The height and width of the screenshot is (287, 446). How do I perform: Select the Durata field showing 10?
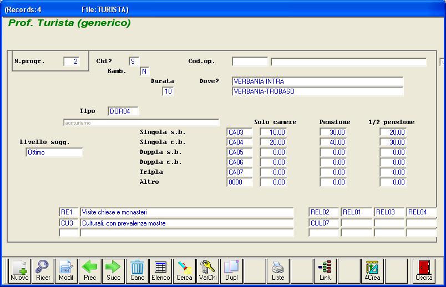click(x=168, y=91)
